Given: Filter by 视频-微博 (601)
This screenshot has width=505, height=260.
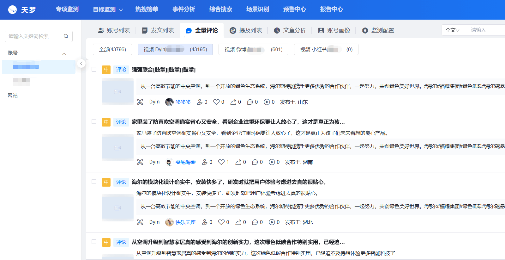Looking at the screenshot, I should pyautogui.click(x=253, y=49).
